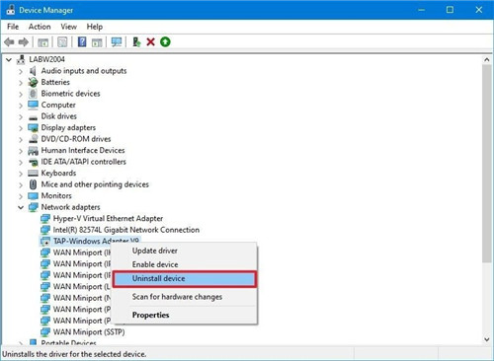This screenshot has width=494, height=361.
Task: Expand the Keyboards category
Action: pyautogui.click(x=21, y=174)
